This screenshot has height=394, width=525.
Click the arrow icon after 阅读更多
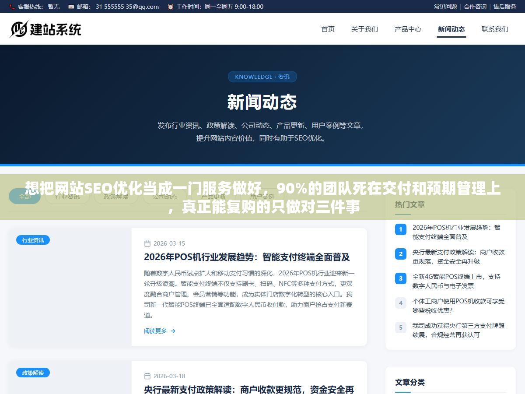coord(173,331)
